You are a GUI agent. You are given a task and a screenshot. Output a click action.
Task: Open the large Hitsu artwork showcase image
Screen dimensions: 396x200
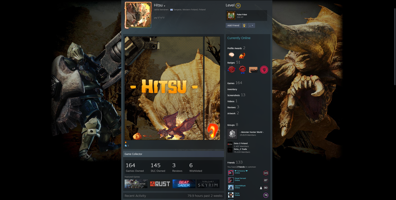(164, 88)
